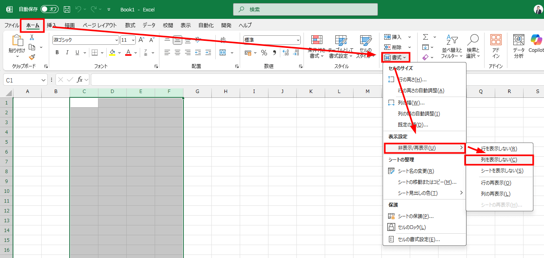This screenshot has height=258, width=544.
Task: Toggle AutoSave (自動保存) switch
Action: 50,9
